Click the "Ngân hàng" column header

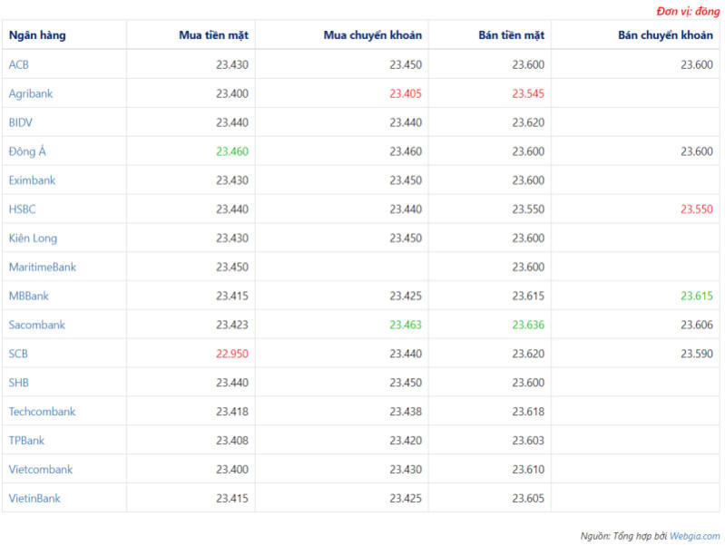[x=37, y=35]
